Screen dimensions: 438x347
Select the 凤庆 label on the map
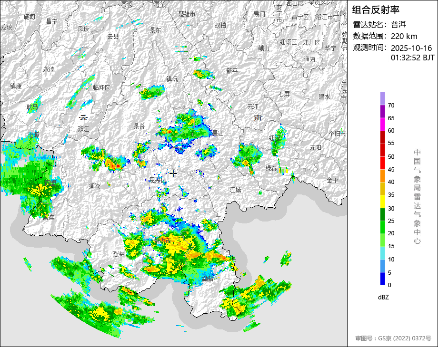click(x=83, y=29)
